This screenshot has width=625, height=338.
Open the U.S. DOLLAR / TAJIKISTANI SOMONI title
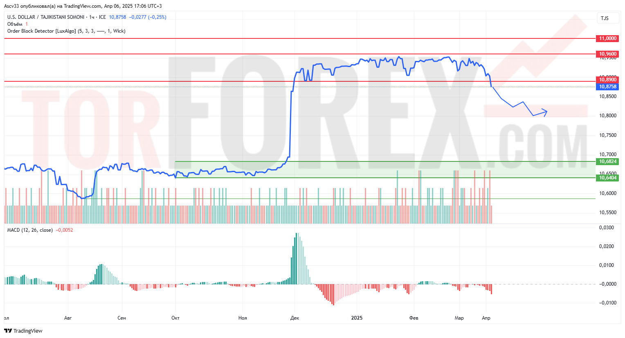pos(46,17)
